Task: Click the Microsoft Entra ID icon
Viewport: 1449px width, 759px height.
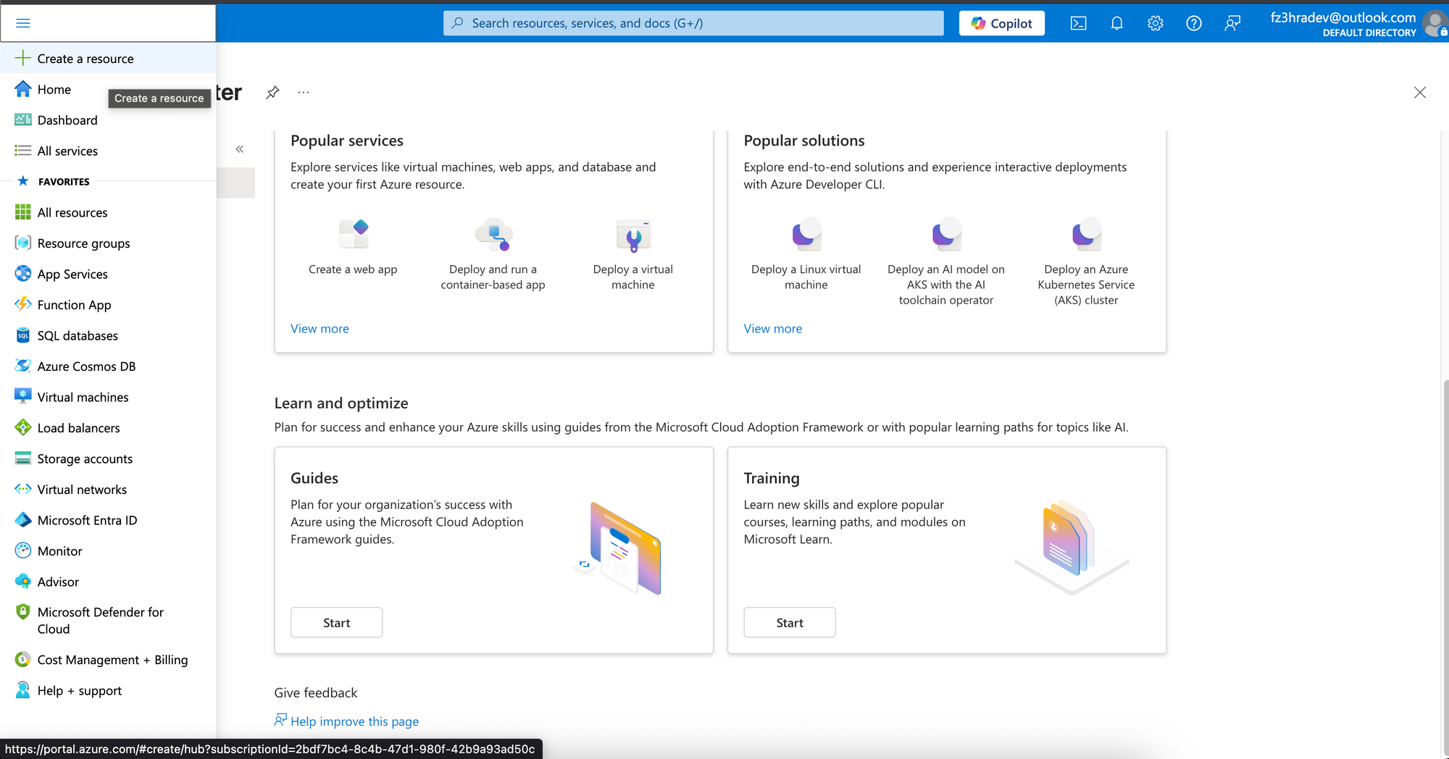Action: [x=23, y=520]
